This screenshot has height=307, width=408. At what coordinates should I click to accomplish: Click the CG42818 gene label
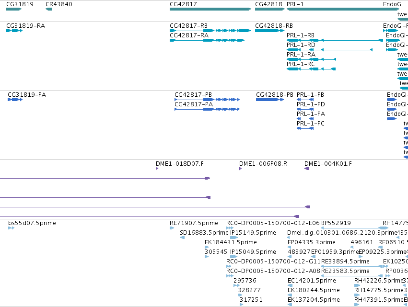pos(268,4)
